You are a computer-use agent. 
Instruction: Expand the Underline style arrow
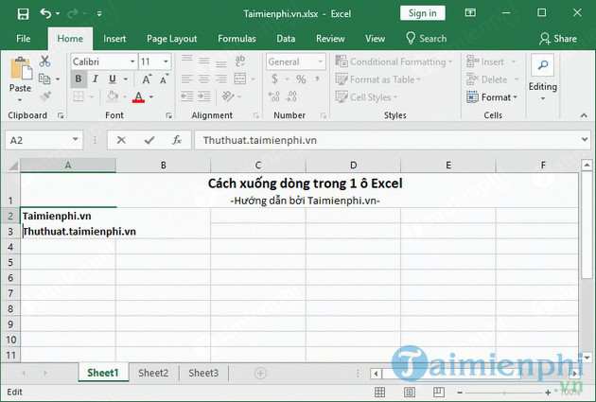pos(126,79)
